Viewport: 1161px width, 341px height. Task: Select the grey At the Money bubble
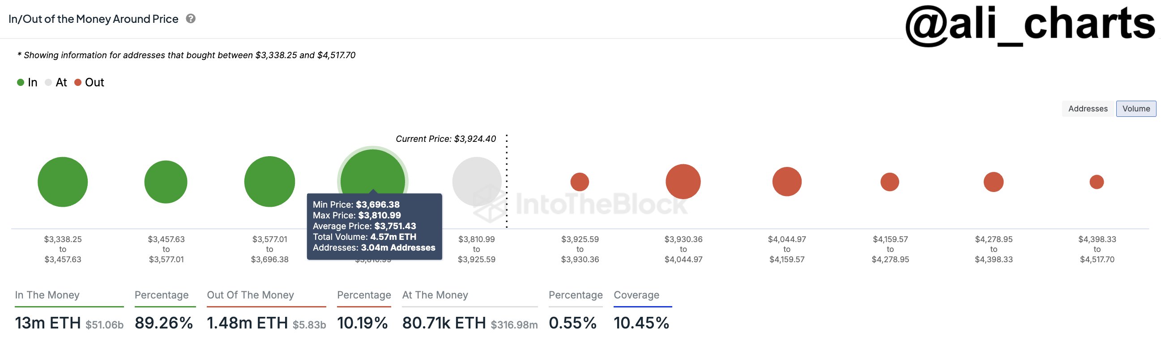pos(477,182)
